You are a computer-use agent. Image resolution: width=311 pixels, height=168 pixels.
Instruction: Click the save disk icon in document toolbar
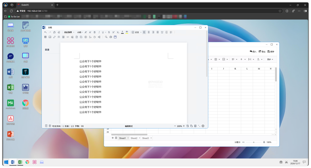click(x=115, y=37)
